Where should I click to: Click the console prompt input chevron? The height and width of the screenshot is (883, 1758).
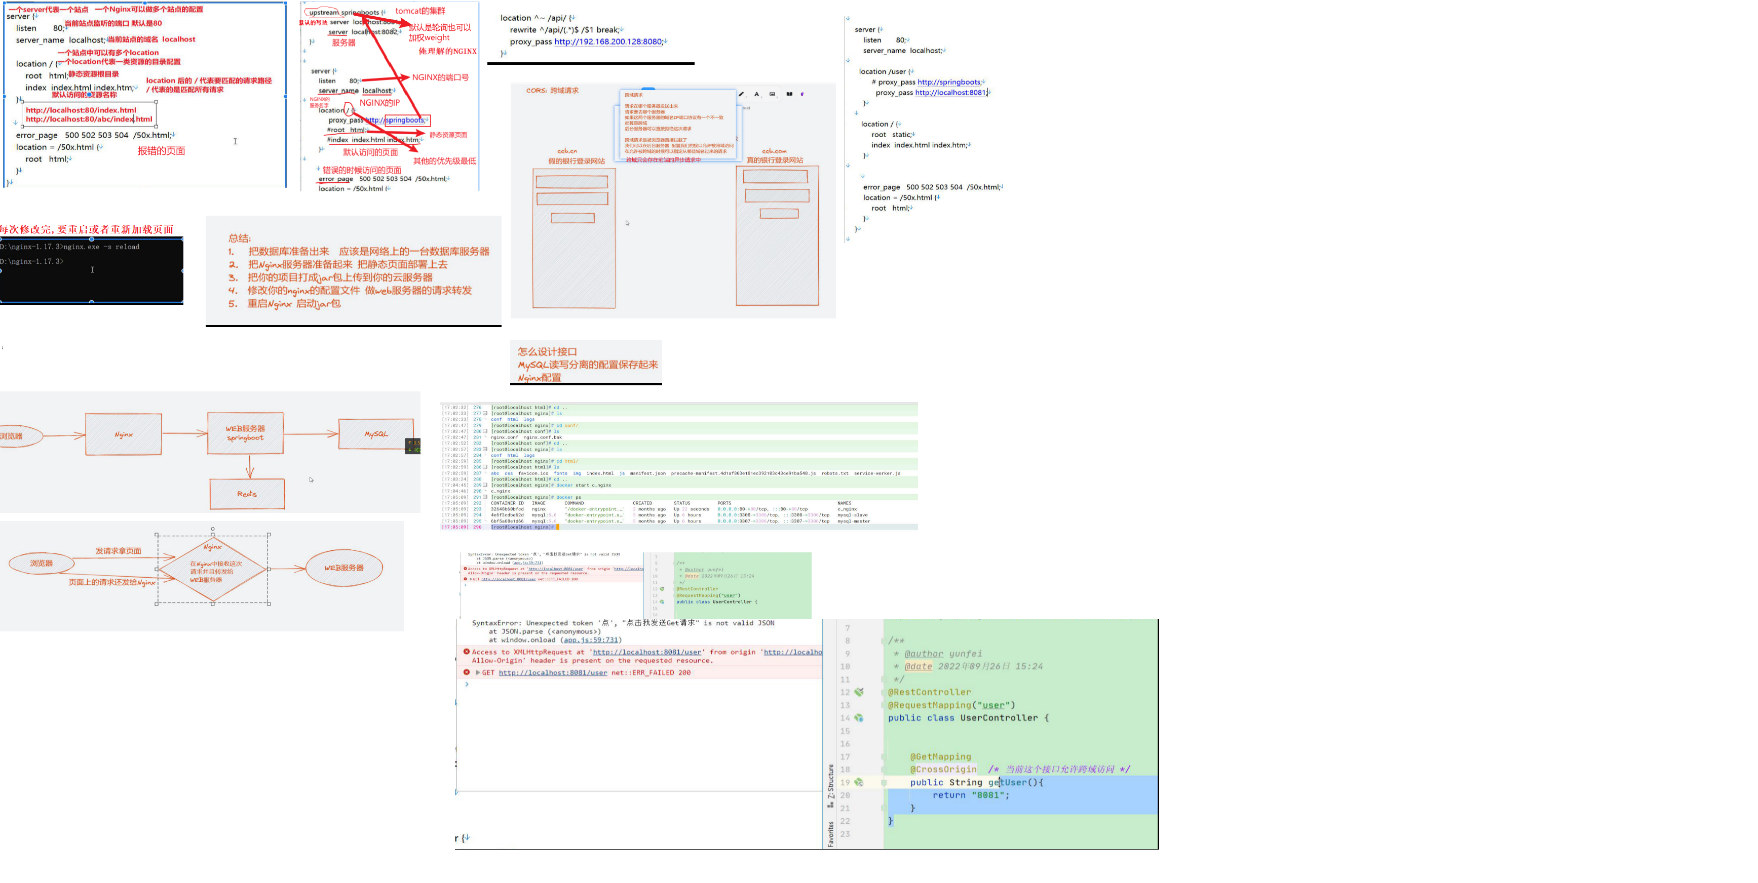point(467,684)
